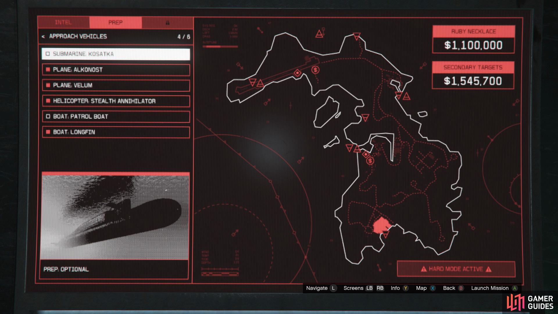This screenshot has width=558, height=314.
Task: Click the progress bar at top of map
Action: [220, 47]
